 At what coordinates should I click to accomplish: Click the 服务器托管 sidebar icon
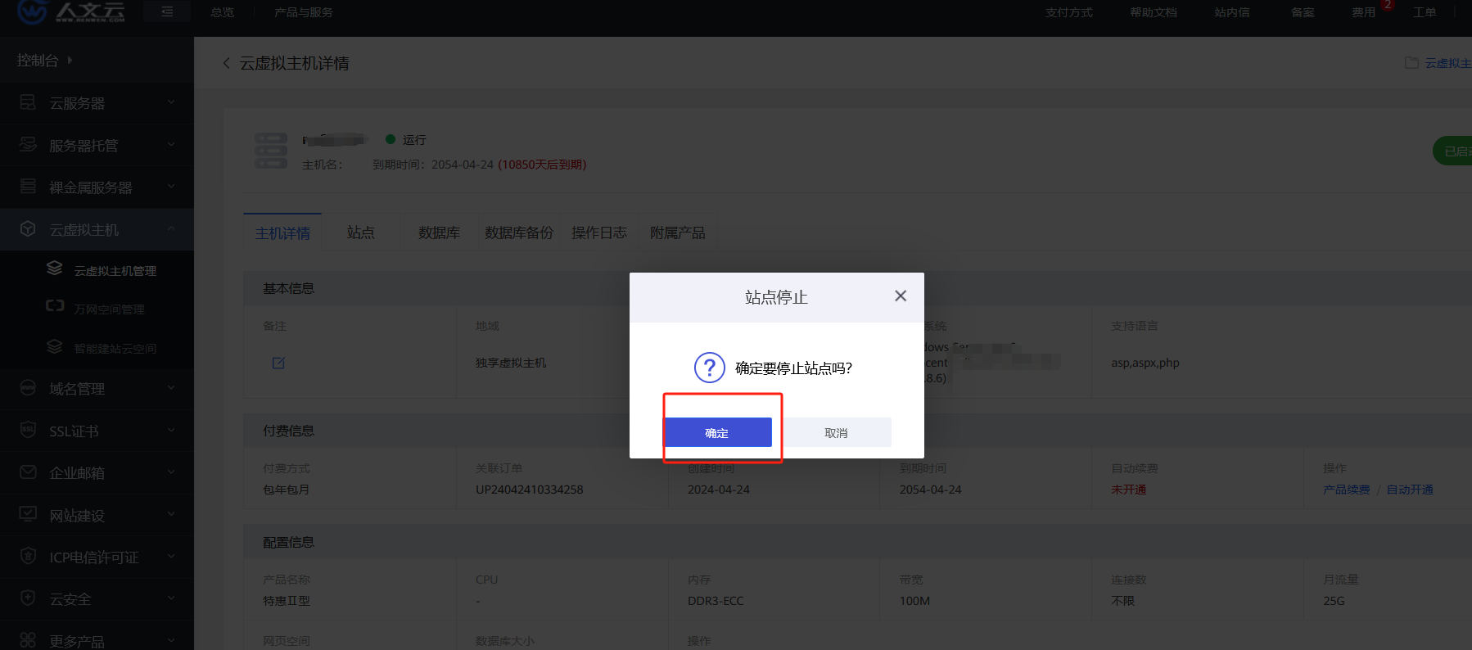pyautogui.click(x=28, y=144)
